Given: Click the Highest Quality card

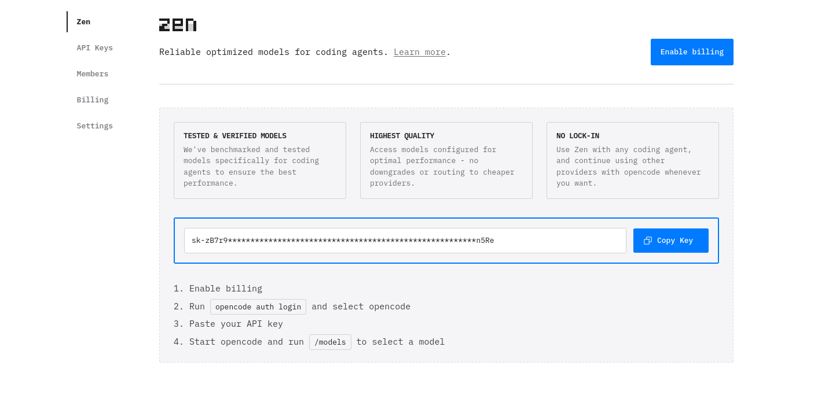Looking at the screenshot, I should coord(446,160).
